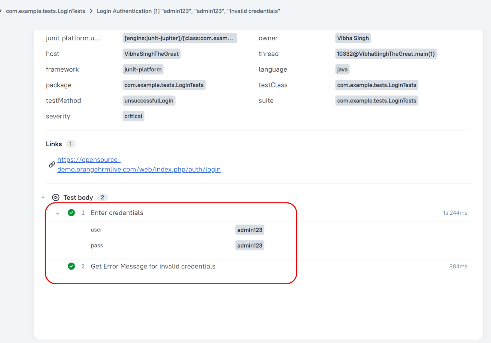Click green passed icon for Get Error Message
This screenshot has width=491, height=343.
72,266
